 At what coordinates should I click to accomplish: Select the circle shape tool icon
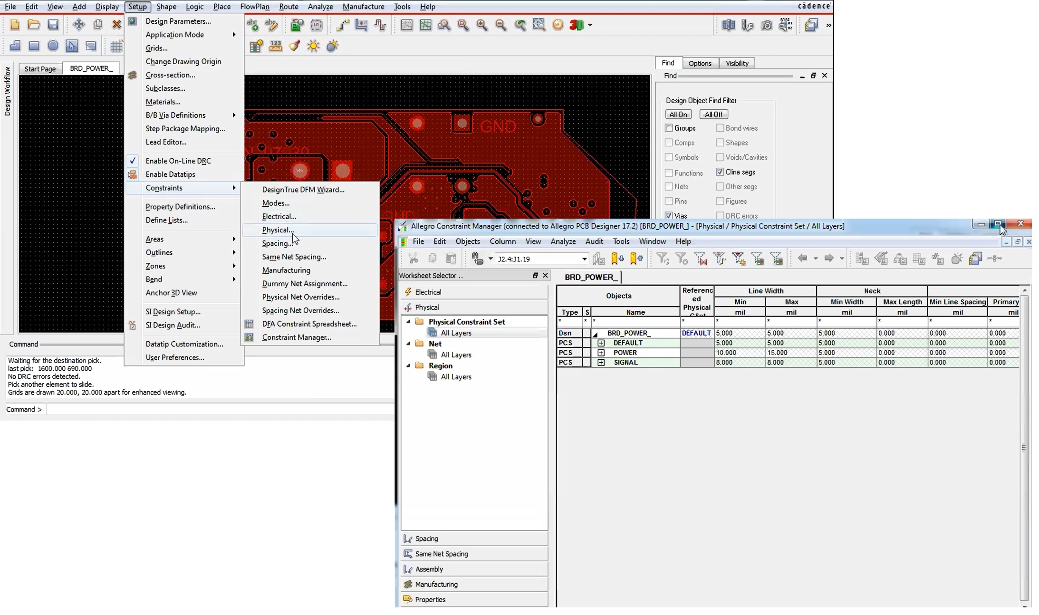click(53, 46)
